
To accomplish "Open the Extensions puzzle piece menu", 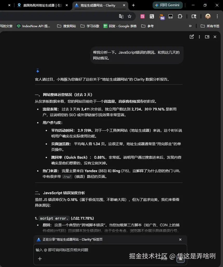I will coord(180,16).
